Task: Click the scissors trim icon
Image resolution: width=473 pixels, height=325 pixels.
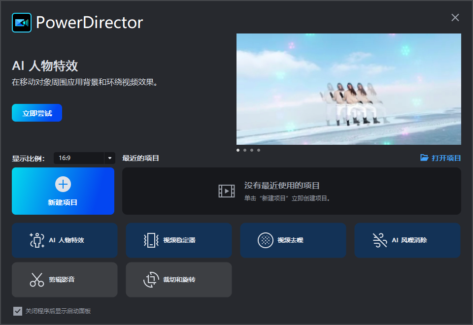Action: [x=37, y=280]
